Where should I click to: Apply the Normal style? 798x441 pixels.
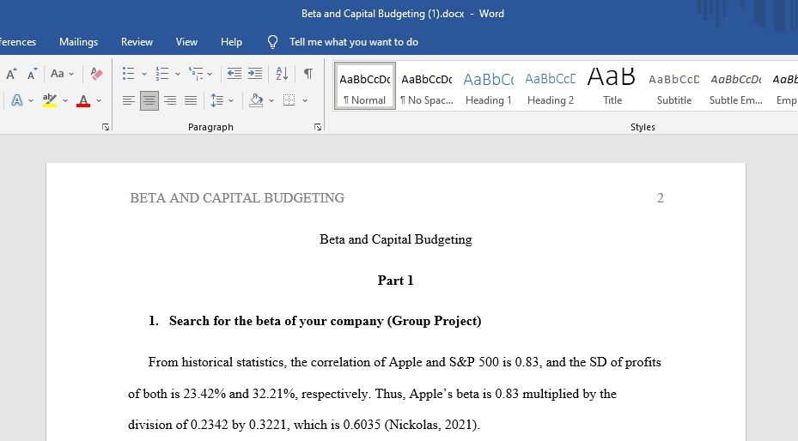(x=365, y=86)
